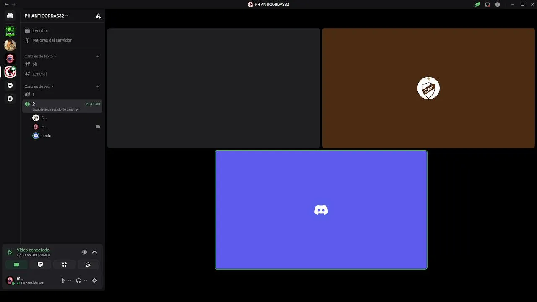Collapse the Canales de texto category

(x=40, y=56)
